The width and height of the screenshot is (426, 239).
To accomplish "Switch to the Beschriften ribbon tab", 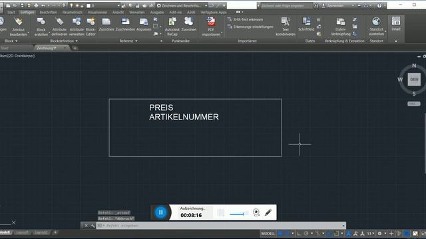I will (x=48, y=12).
